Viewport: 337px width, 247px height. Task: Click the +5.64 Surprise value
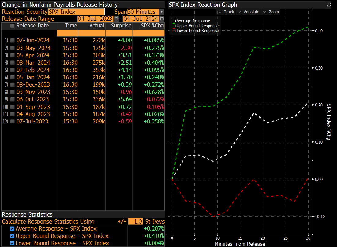[125, 99]
